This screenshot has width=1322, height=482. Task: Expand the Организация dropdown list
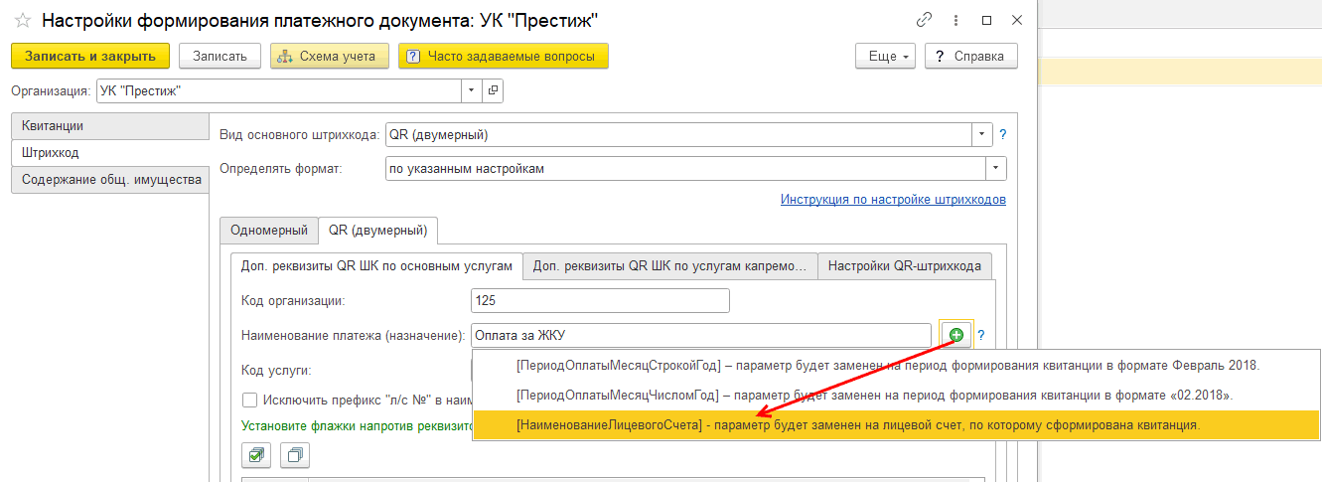coord(471,90)
